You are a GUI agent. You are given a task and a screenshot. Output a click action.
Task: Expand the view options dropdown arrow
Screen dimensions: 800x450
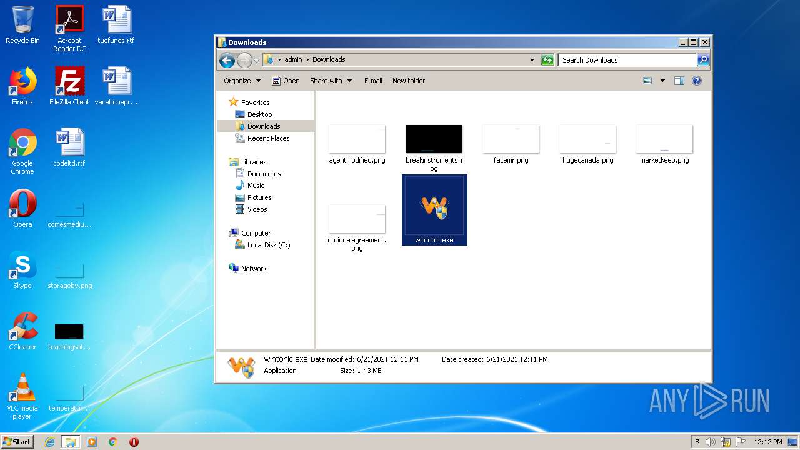[662, 81]
